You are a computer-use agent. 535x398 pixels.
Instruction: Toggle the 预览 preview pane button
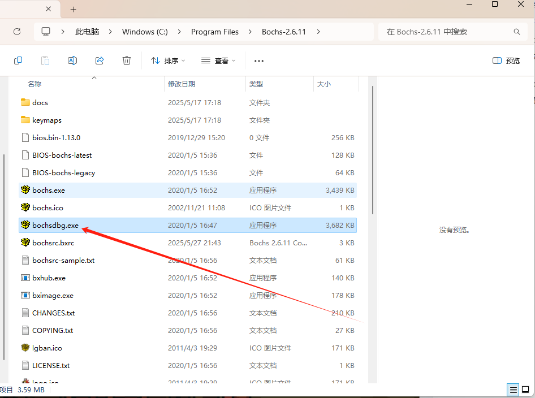[x=506, y=60]
